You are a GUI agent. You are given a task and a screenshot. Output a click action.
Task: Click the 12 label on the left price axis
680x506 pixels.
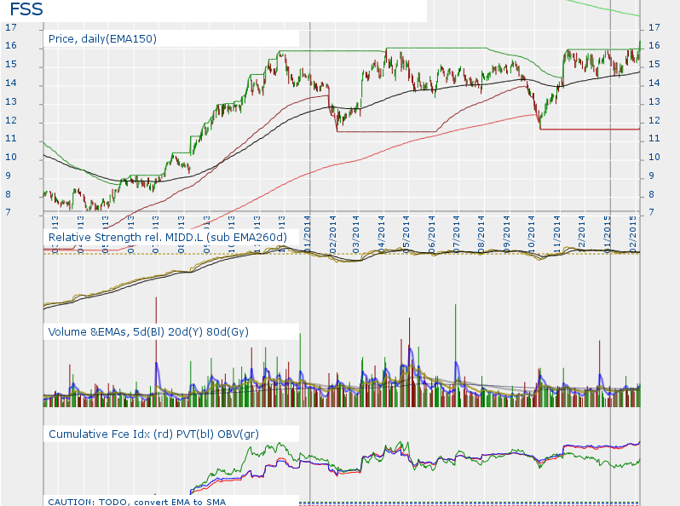click(11, 120)
